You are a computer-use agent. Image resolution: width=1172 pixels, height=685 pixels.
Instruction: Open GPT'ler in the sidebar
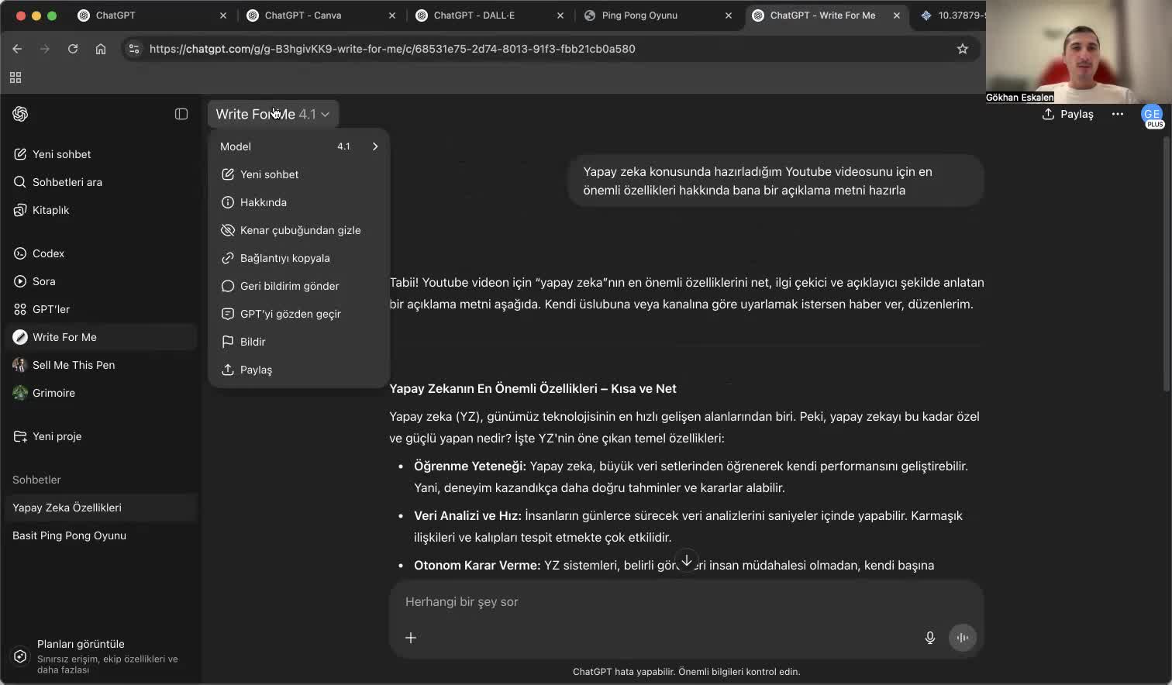click(x=101, y=309)
